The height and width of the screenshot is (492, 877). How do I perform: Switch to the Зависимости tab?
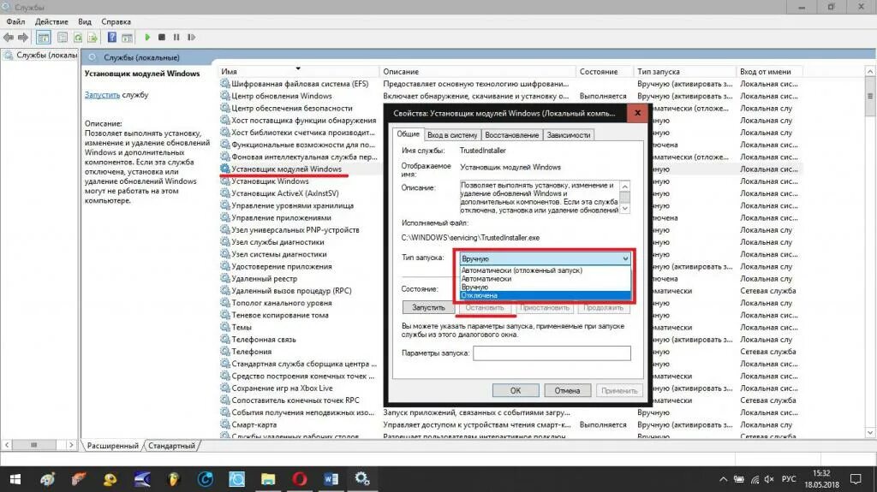[x=569, y=135]
